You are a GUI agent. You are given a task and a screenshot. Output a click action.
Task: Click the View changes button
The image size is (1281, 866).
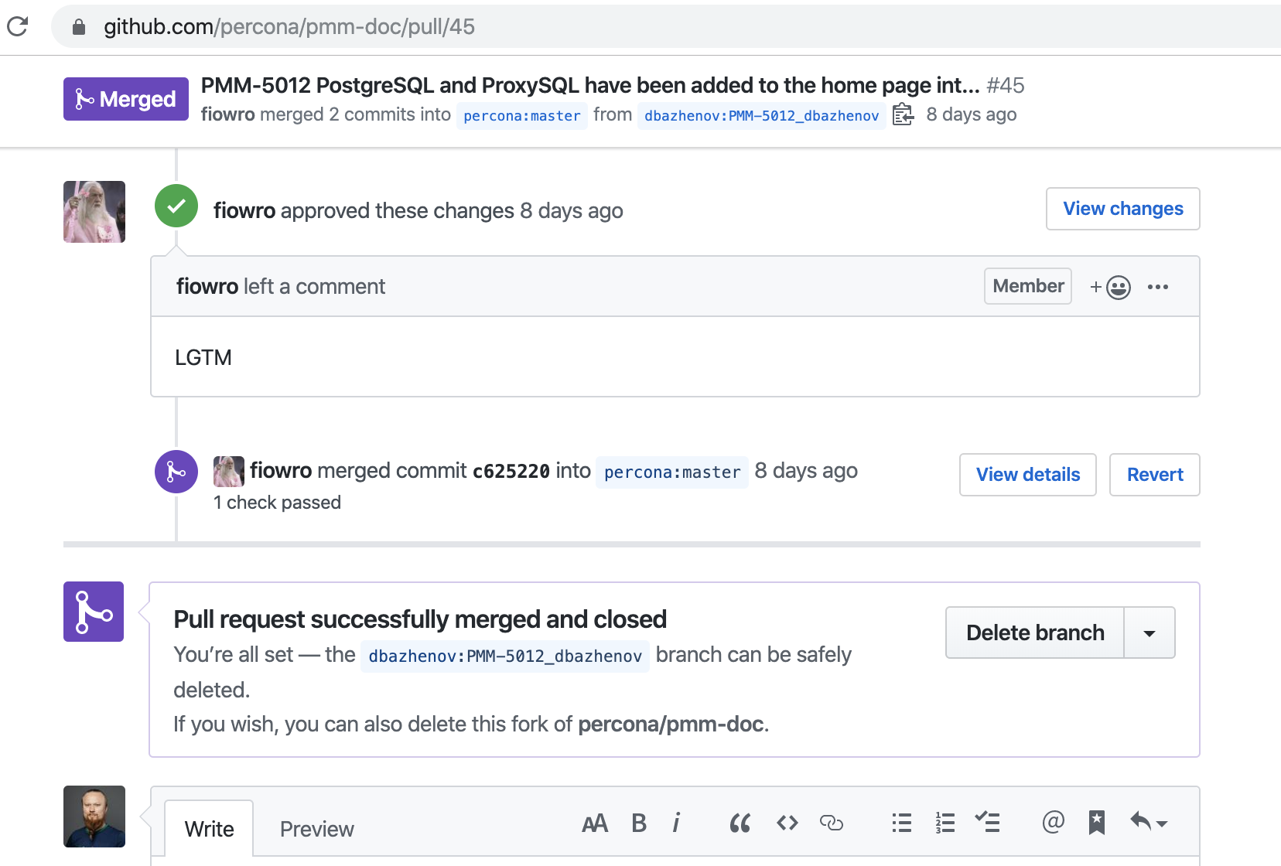coord(1123,209)
